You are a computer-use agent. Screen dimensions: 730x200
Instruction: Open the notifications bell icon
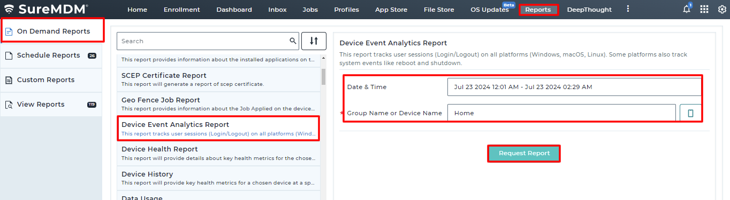coord(687,9)
